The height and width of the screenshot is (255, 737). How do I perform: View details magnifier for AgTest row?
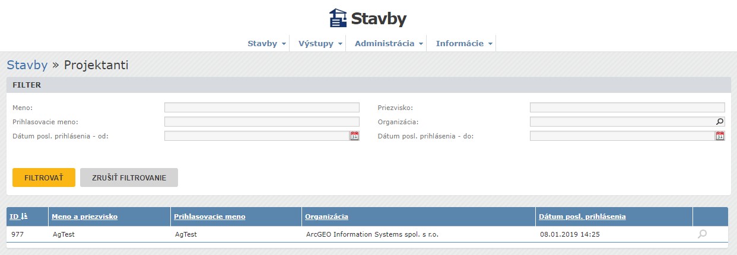pyautogui.click(x=702, y=234)
